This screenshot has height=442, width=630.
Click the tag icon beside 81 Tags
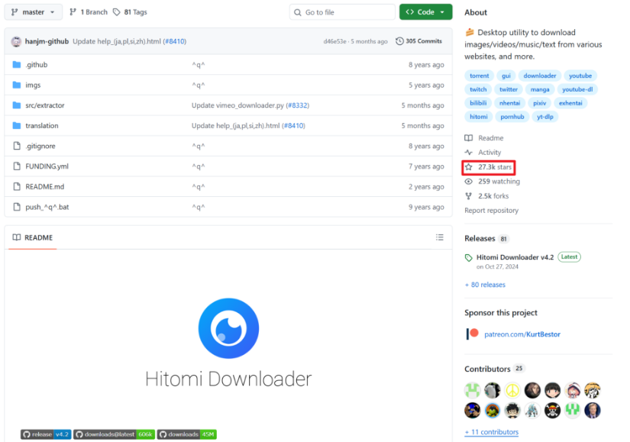click(116, 12)
